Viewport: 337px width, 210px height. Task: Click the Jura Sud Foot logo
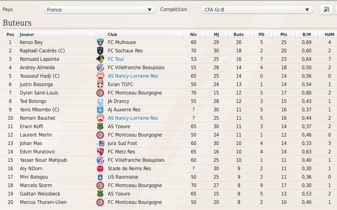(x=100, y=143)
